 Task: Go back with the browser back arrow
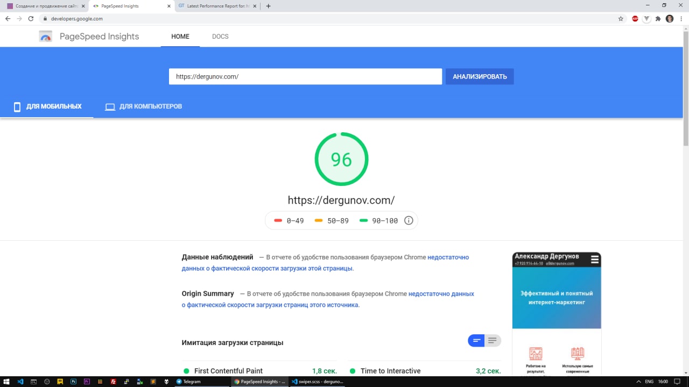click(8, 18)
